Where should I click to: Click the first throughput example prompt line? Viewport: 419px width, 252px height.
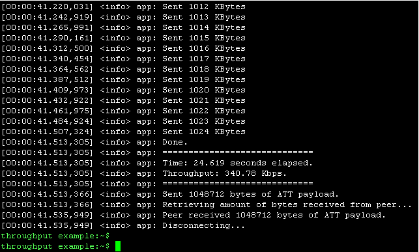[55, 236]
